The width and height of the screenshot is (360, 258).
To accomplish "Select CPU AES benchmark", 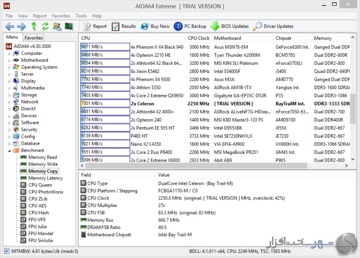I will [37, 206].
